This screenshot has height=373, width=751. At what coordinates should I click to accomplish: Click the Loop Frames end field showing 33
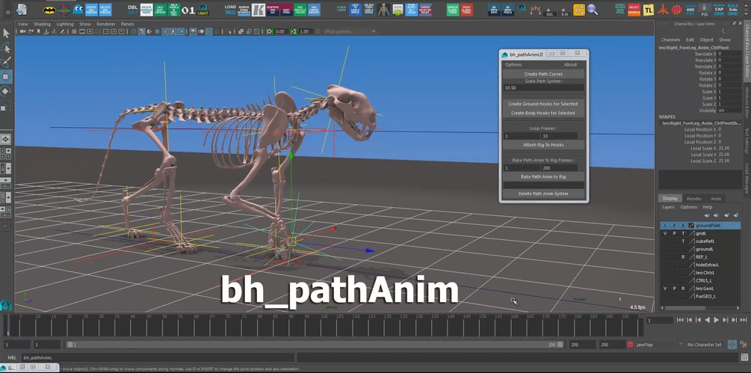pyautogui.click(x=558, y=137)
